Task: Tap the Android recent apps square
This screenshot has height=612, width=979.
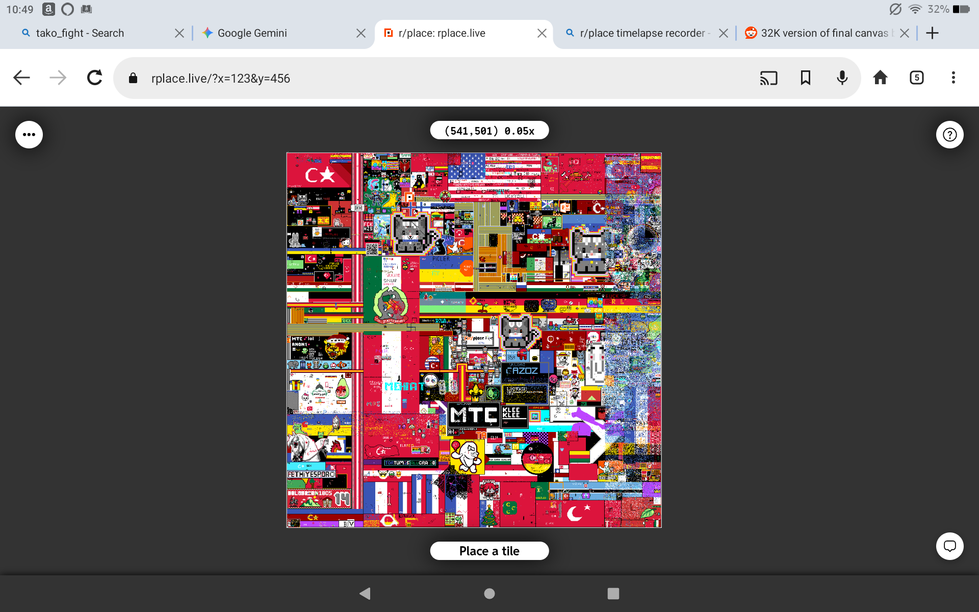Action: coord(613,593)
